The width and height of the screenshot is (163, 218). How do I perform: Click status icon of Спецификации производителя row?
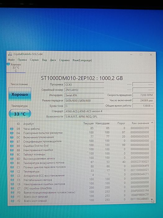(12, 142)
